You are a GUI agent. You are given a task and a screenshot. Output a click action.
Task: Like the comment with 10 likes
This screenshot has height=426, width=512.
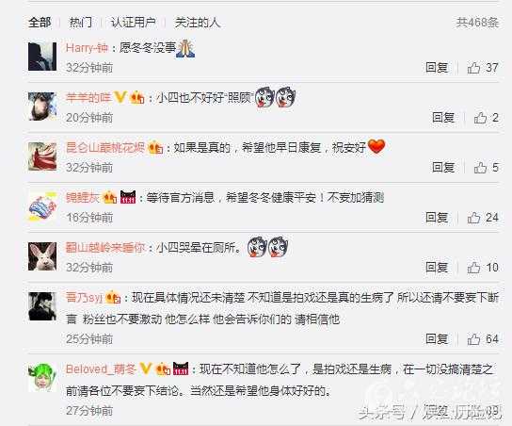[x=473, y=268]
